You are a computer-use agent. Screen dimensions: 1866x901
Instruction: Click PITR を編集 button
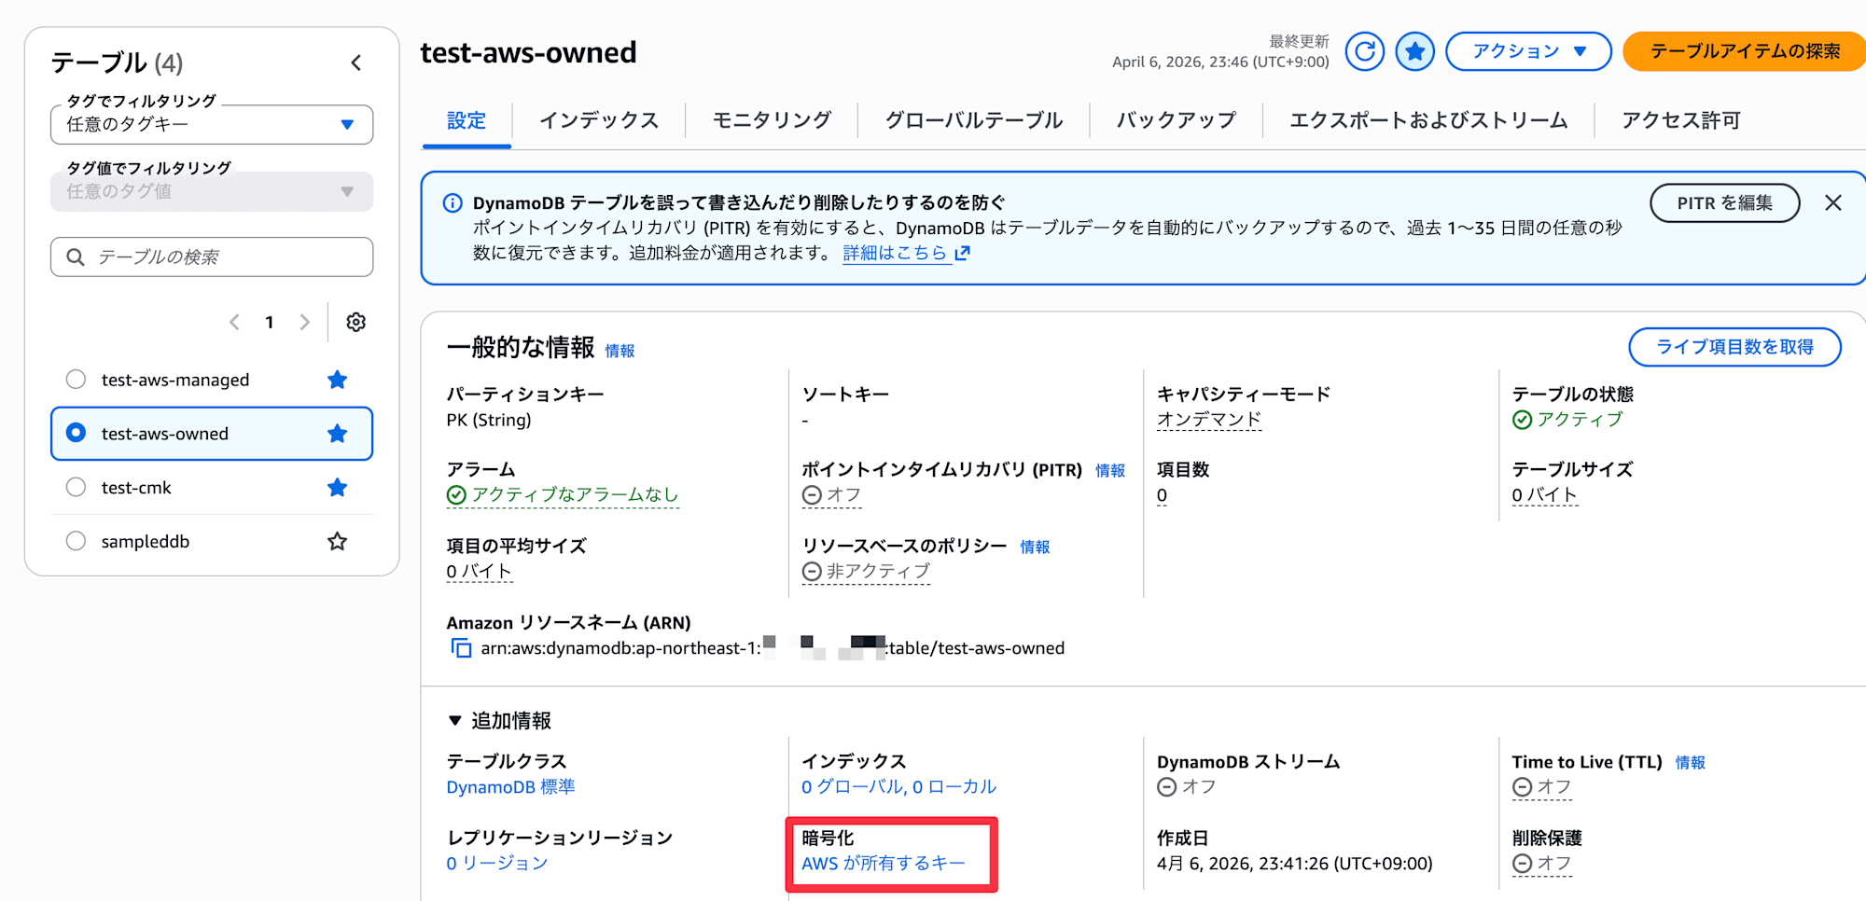(x=1725, y=202)
